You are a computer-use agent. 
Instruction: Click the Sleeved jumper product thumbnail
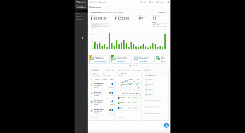pos(92,102)
